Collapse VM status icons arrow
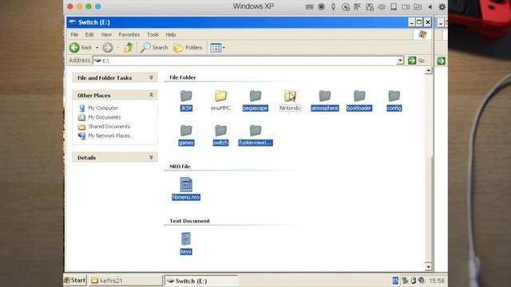511x287 pixels. point(430,7)
